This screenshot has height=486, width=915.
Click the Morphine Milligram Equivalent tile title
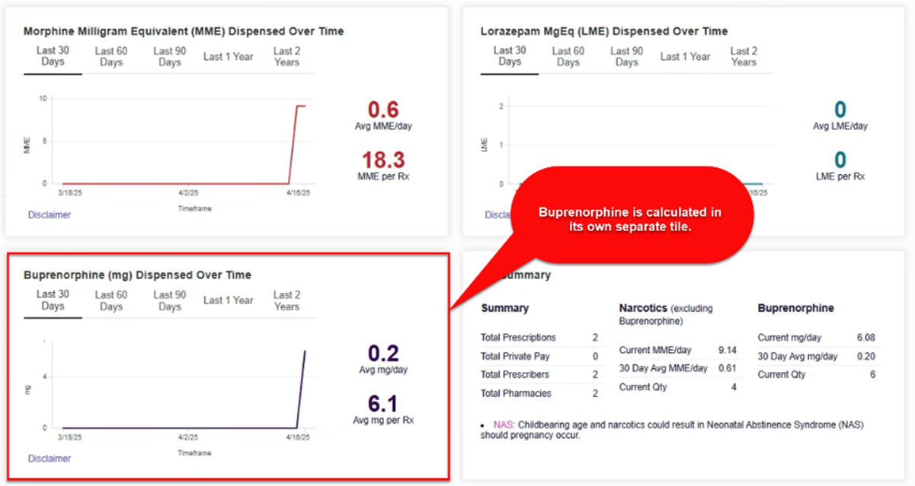point(184,31)
